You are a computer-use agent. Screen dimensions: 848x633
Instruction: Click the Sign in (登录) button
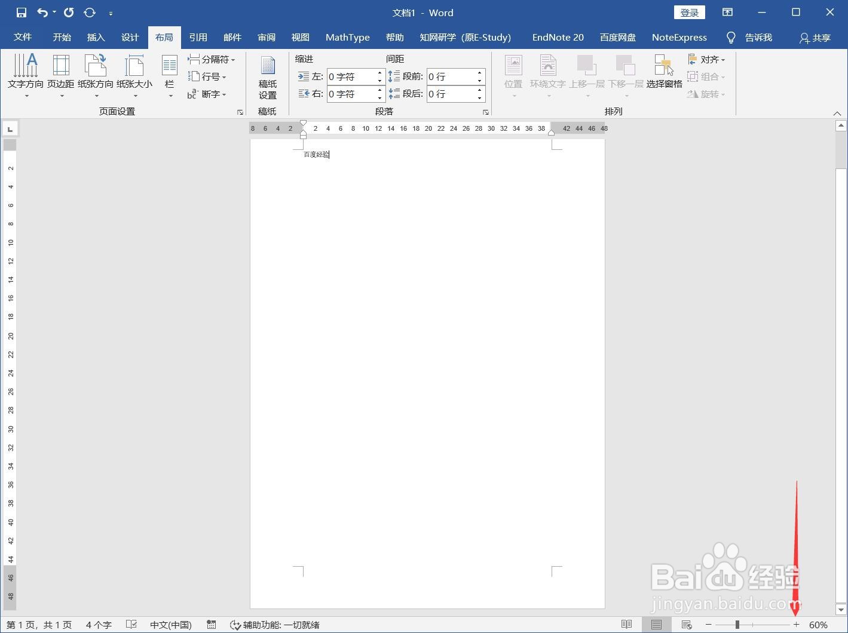690,13
